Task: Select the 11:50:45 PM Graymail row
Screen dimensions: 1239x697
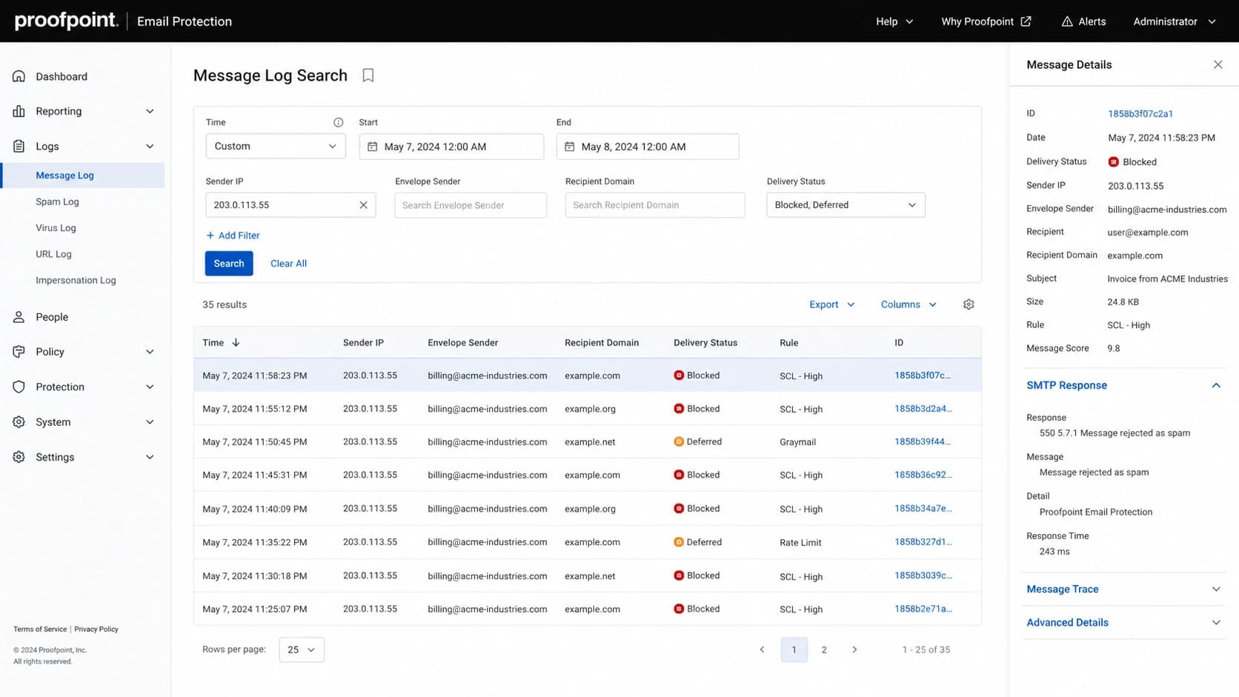Action: point(588,442)
